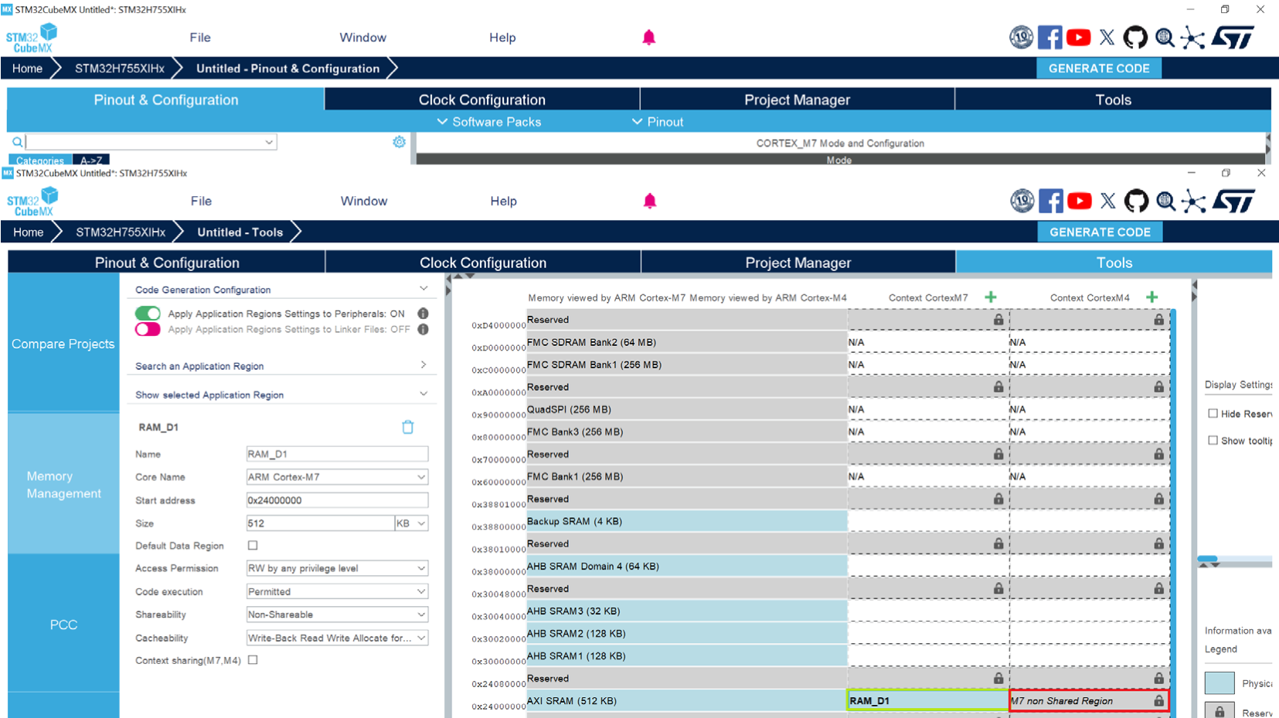Click GENERATE CODE in the front Tools window
Viewport: 1279px width, 718px height.
1100,232
